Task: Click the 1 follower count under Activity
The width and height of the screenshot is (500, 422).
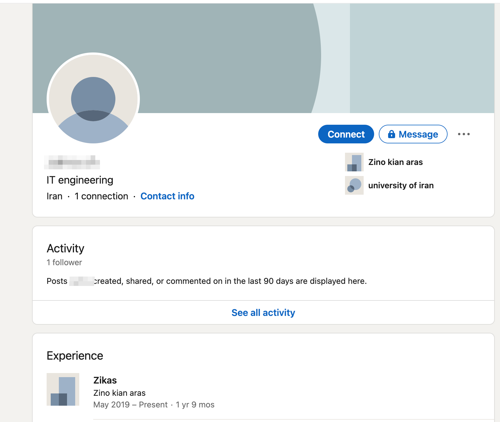Action: pos(64,262)
